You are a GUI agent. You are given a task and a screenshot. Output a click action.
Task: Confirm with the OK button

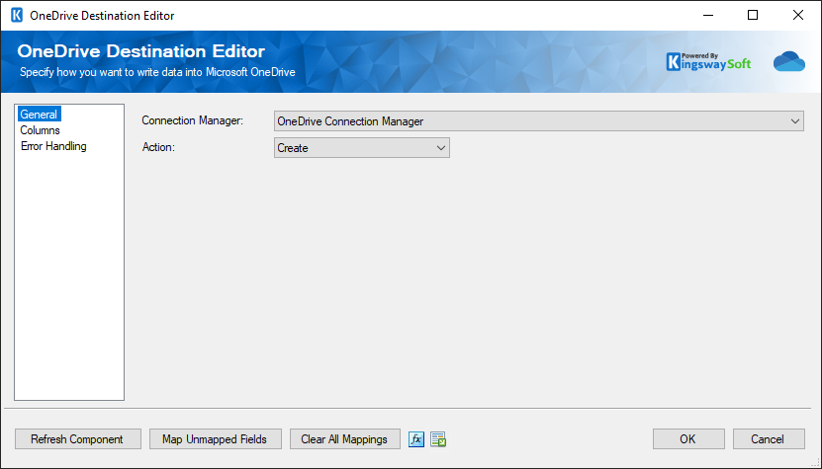[688, 439]
